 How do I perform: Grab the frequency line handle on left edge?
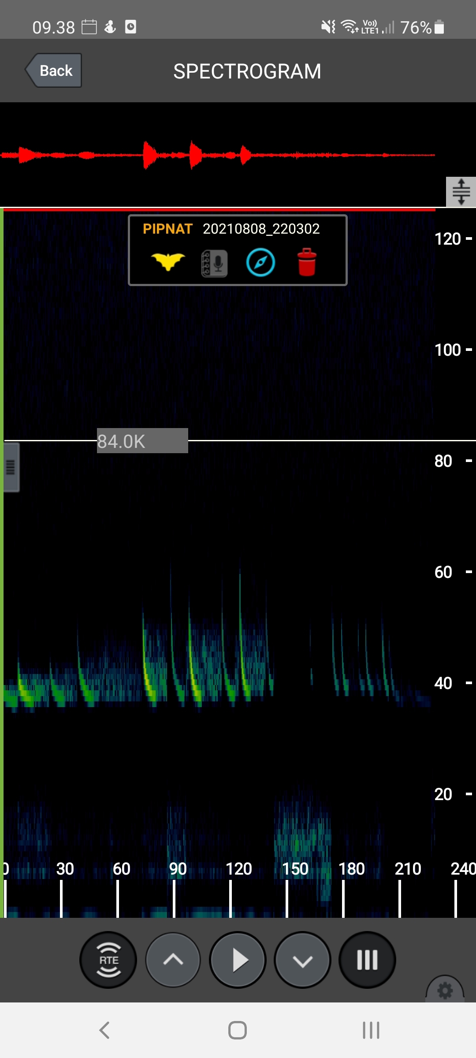(11, 467)
